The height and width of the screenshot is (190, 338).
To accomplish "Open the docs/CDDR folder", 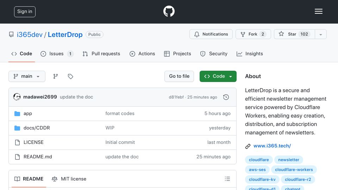I will point(37,128).
